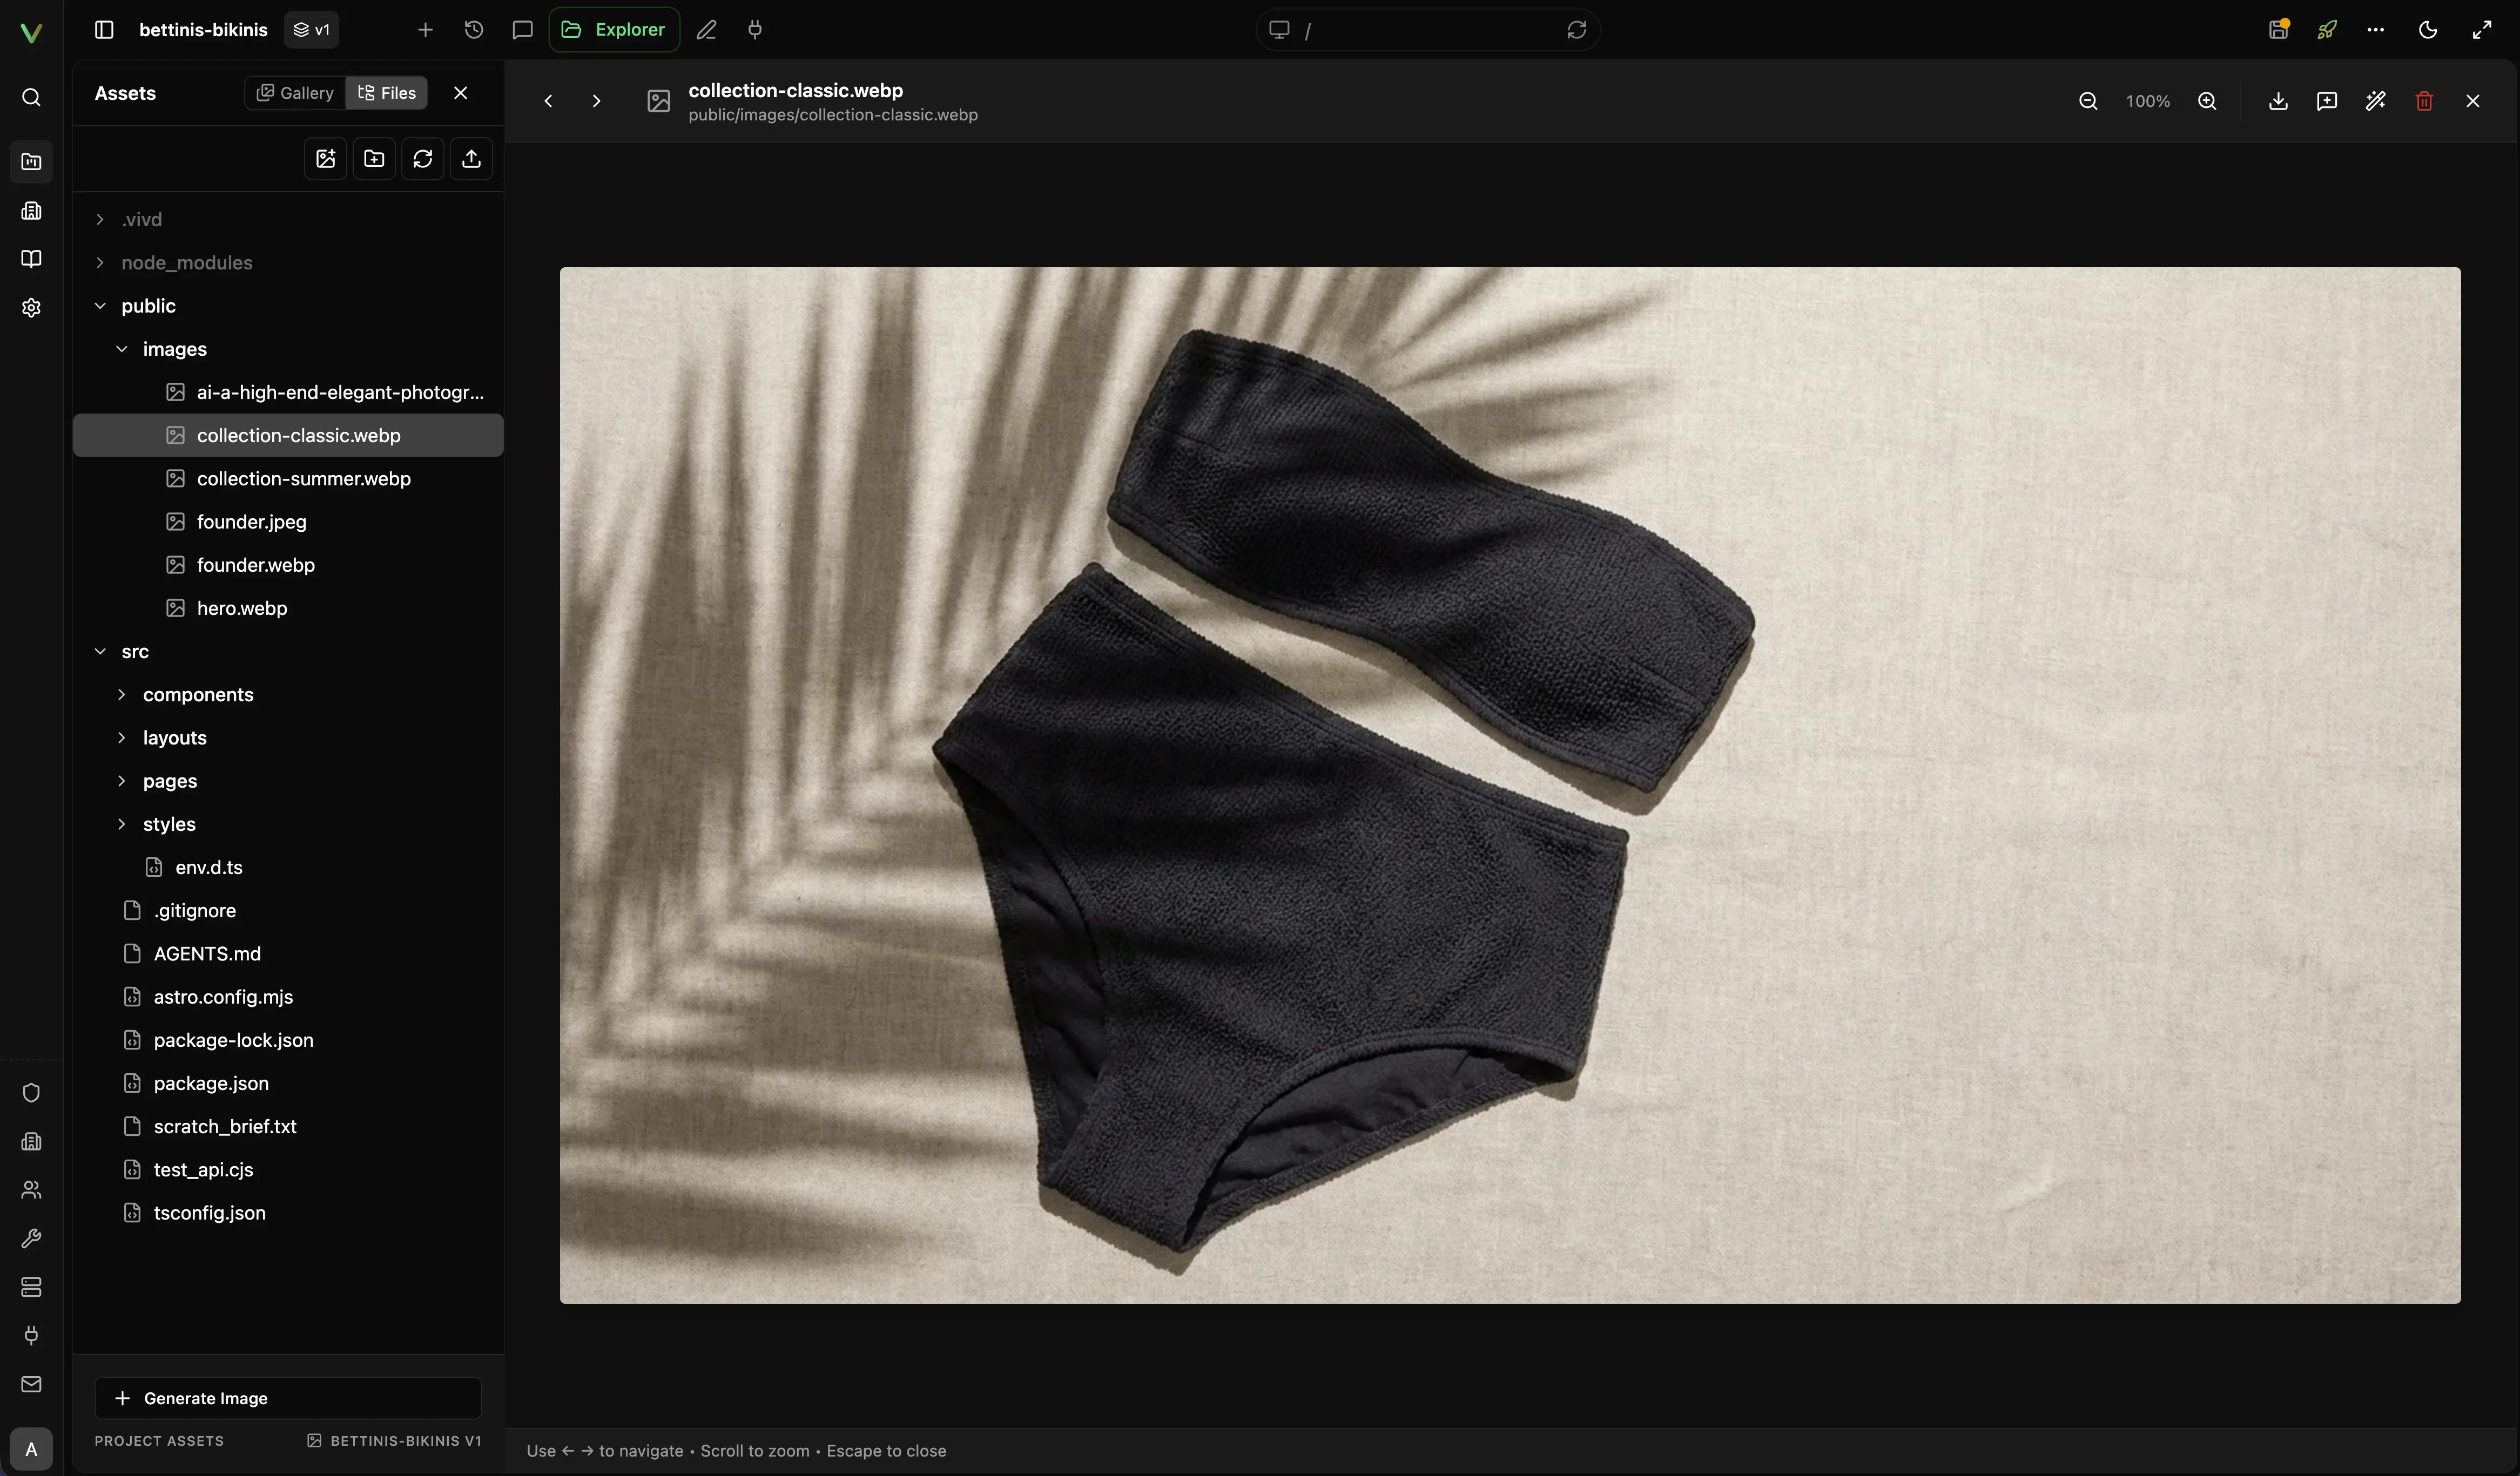Delete the image using the red trash icon
The width and height of the screenshot is (2520, 1476).
(x=2424, y=101)
